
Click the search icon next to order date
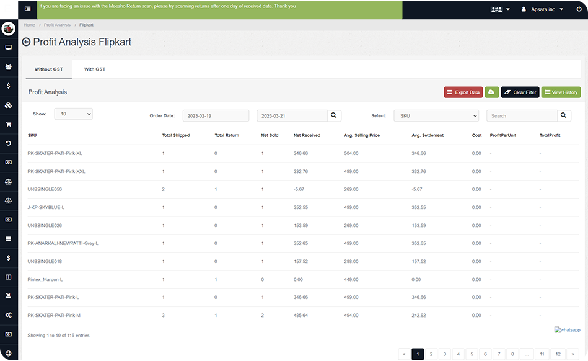(334, 115)
